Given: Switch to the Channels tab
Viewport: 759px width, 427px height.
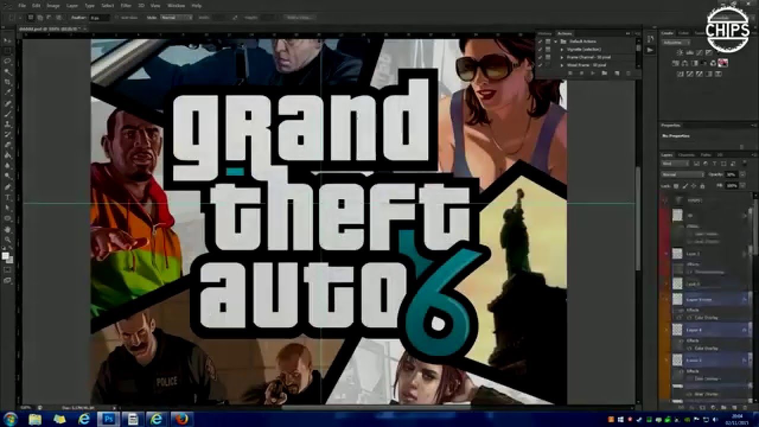Looking at the screenshot, I should pos(687,155).
